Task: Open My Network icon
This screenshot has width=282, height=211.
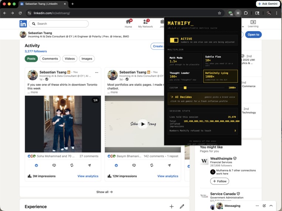Action: tap(145, 24)
